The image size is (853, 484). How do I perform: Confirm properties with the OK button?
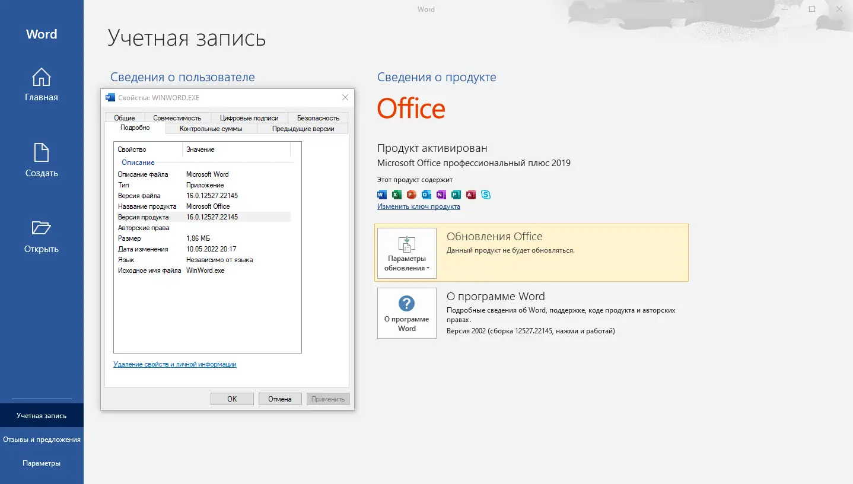click(x=232, y=399)
